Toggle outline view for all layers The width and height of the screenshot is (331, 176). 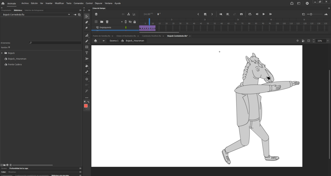(125, 22)
